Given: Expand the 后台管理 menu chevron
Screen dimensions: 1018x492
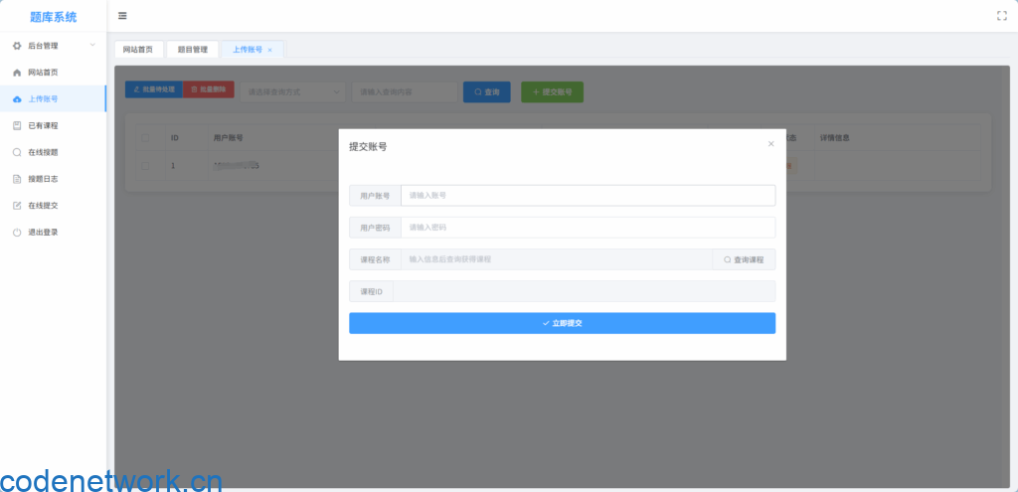Looking at the screenshot, I should point(92,46).
